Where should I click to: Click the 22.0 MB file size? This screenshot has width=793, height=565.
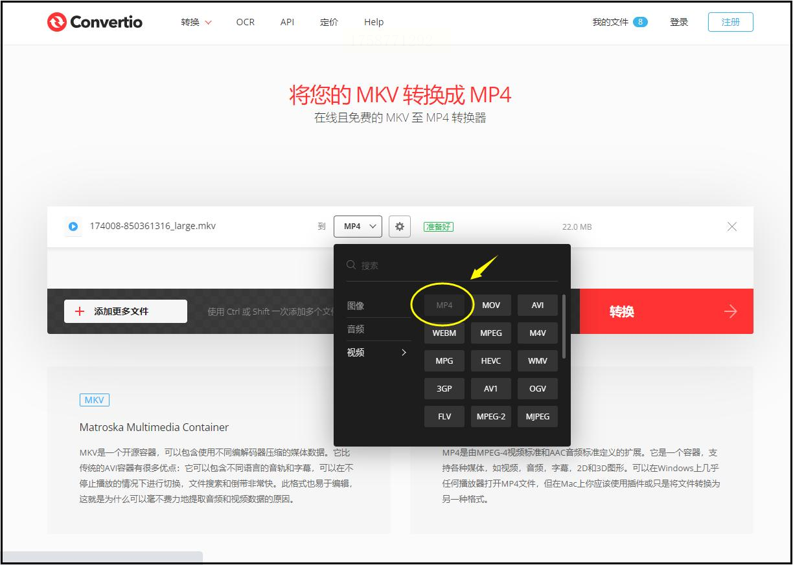pos(577,227)
